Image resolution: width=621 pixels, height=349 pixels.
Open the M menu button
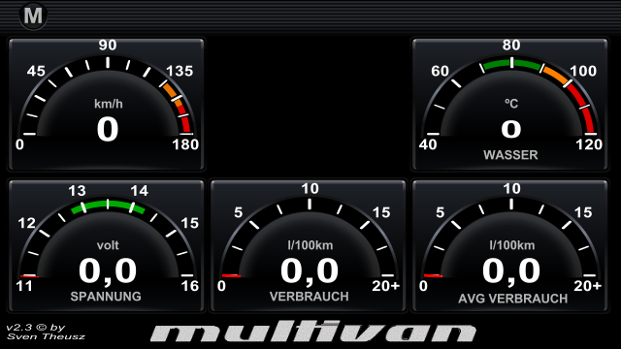tap(33, 16)
